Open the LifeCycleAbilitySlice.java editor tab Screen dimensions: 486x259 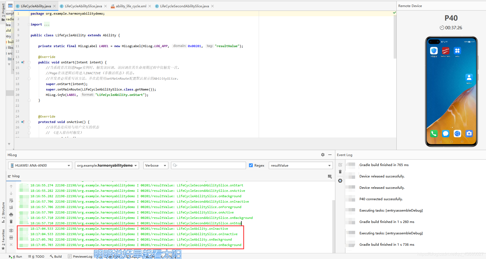pos(83,6)
